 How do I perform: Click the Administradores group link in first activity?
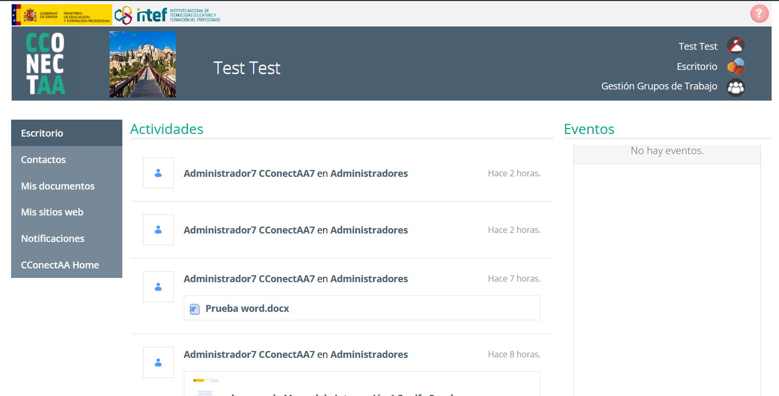pyautogui.click(x=369, y=174)
